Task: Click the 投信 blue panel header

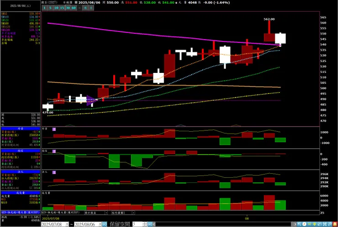Action: click(x=21, y=151)
